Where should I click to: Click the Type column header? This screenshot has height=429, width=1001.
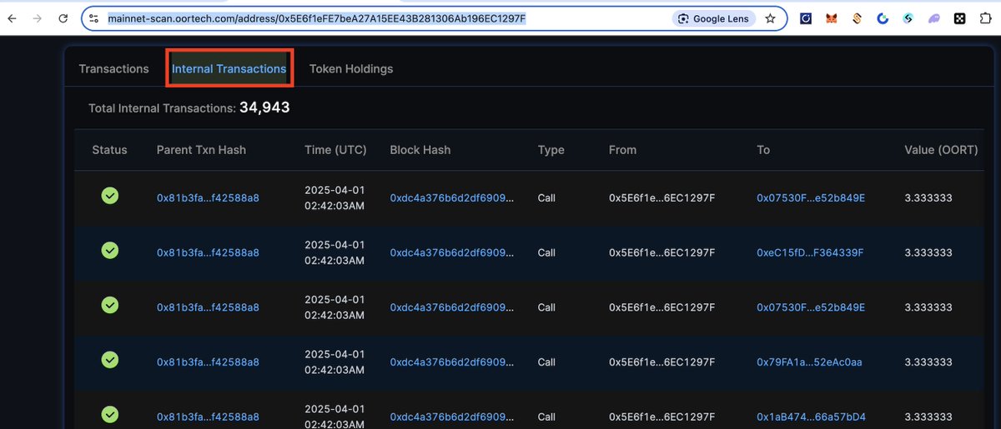coord(551,150)
